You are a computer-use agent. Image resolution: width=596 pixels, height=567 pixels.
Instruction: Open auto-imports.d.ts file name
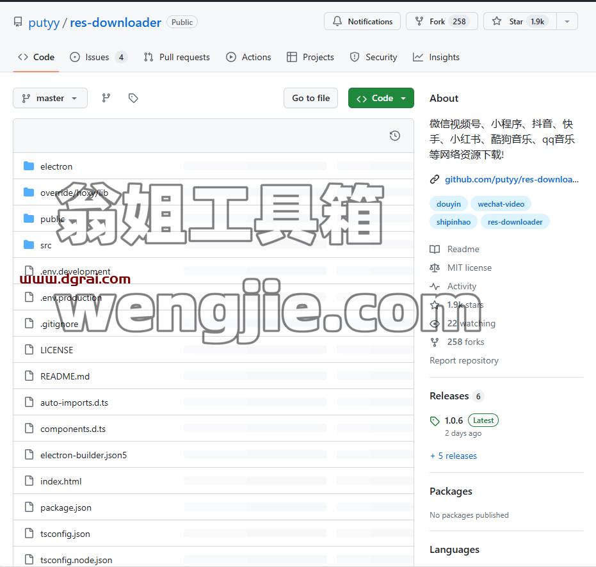pos(74,403)
